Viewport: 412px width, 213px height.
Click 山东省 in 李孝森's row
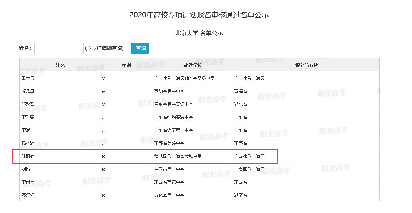click(x=240, y=117)
